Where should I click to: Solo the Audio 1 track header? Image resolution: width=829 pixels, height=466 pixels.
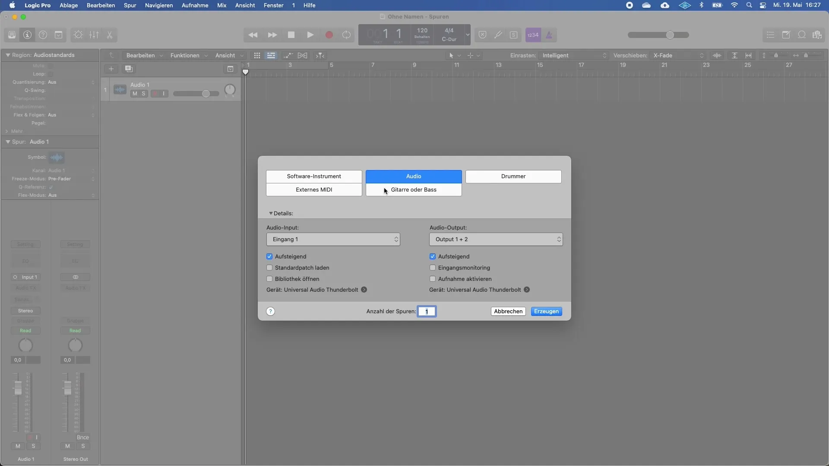pyautogui.click(x=143, y=94)
